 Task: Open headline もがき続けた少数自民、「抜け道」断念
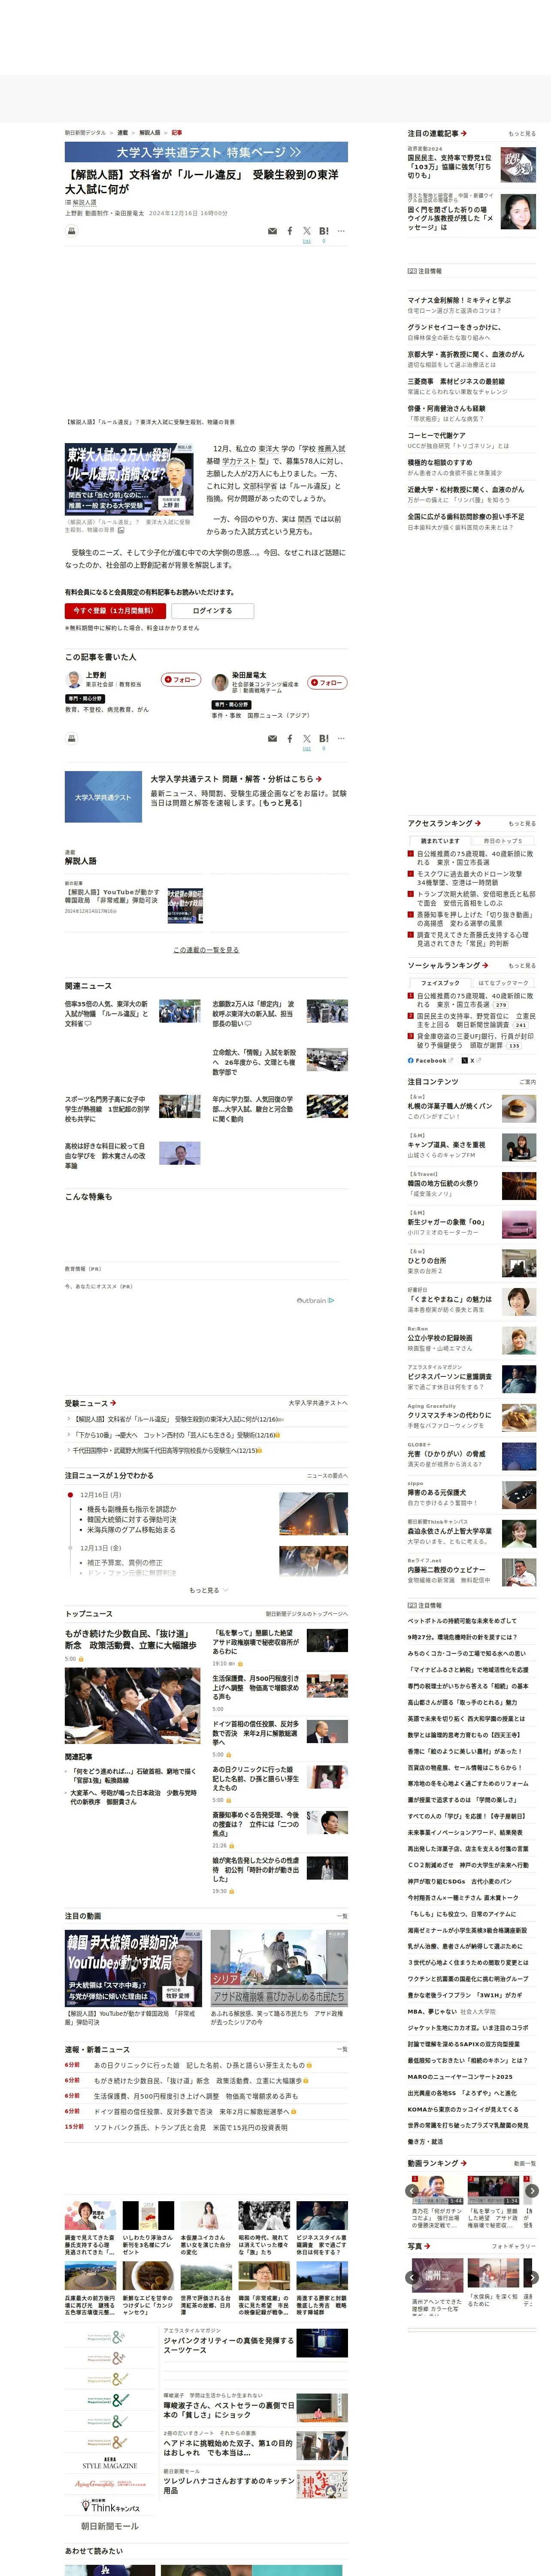click(131, 1639)
